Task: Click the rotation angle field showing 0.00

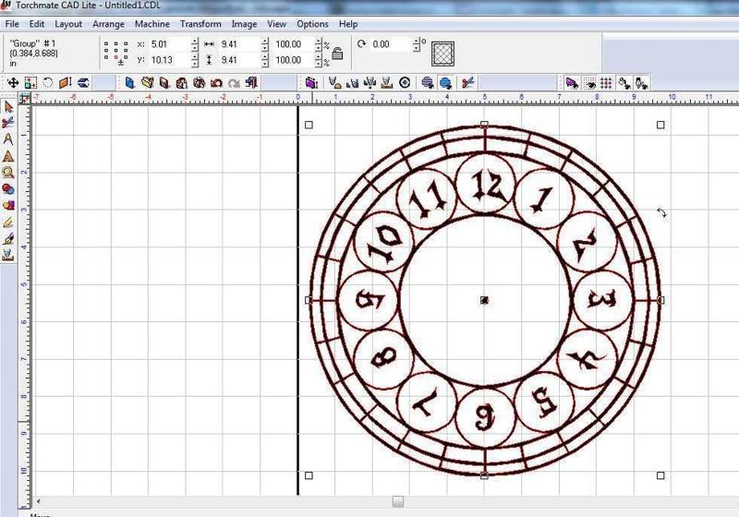Action: click(x=391, y=44)
